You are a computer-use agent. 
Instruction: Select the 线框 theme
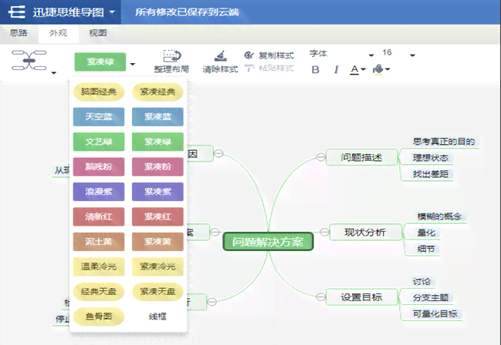(x=157, y=317)
